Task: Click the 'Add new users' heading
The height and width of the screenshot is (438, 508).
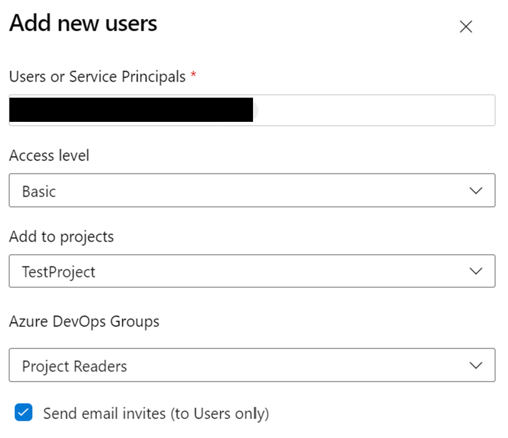Action: [83, 24]
